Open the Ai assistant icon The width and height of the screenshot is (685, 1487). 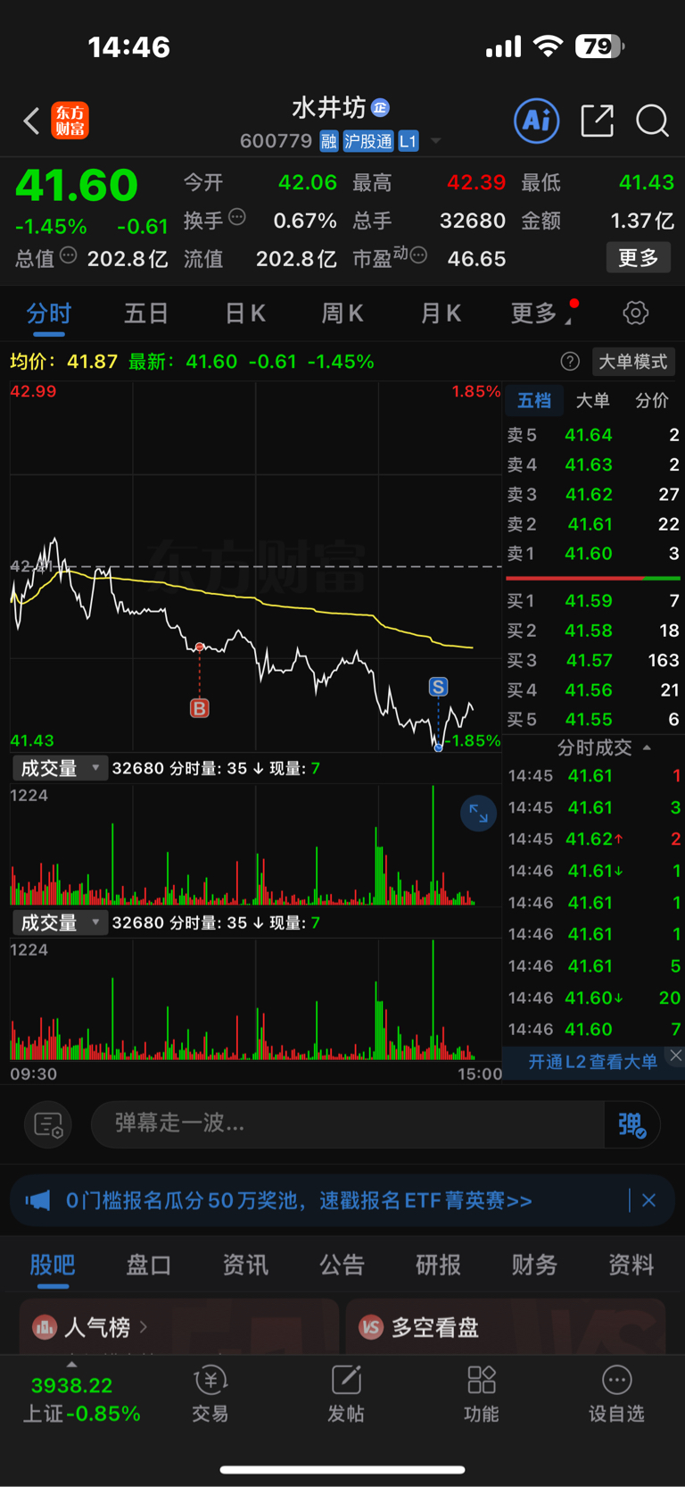tap(537, 120)
